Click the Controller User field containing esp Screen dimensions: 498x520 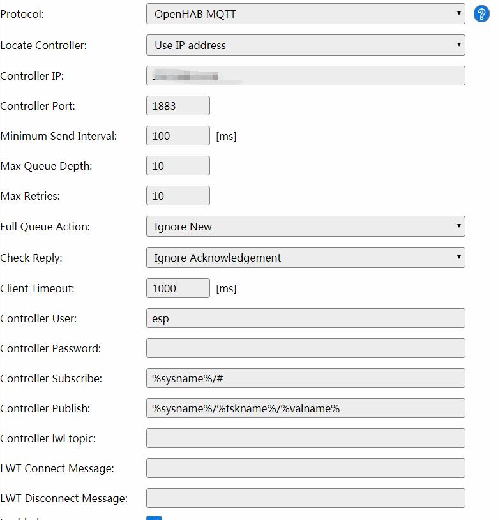tap(305, 318)
